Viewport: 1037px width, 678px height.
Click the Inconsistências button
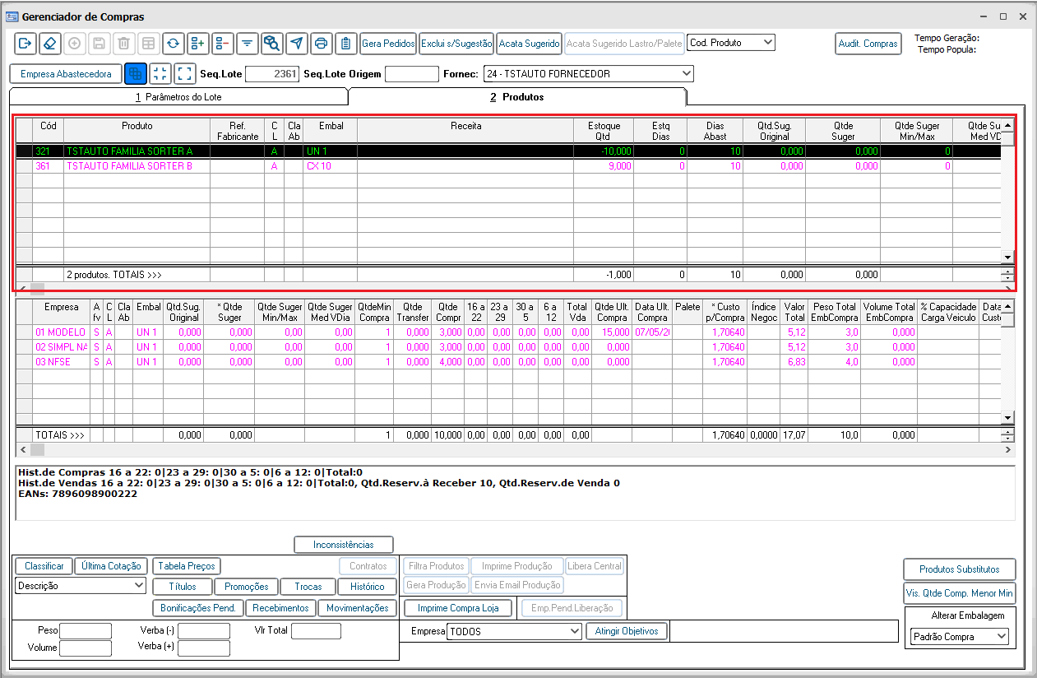pos(343,545)
